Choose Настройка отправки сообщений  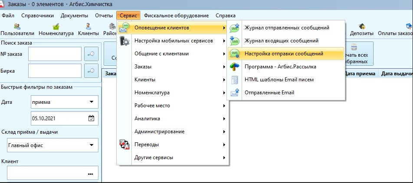[x=286, y=54]
